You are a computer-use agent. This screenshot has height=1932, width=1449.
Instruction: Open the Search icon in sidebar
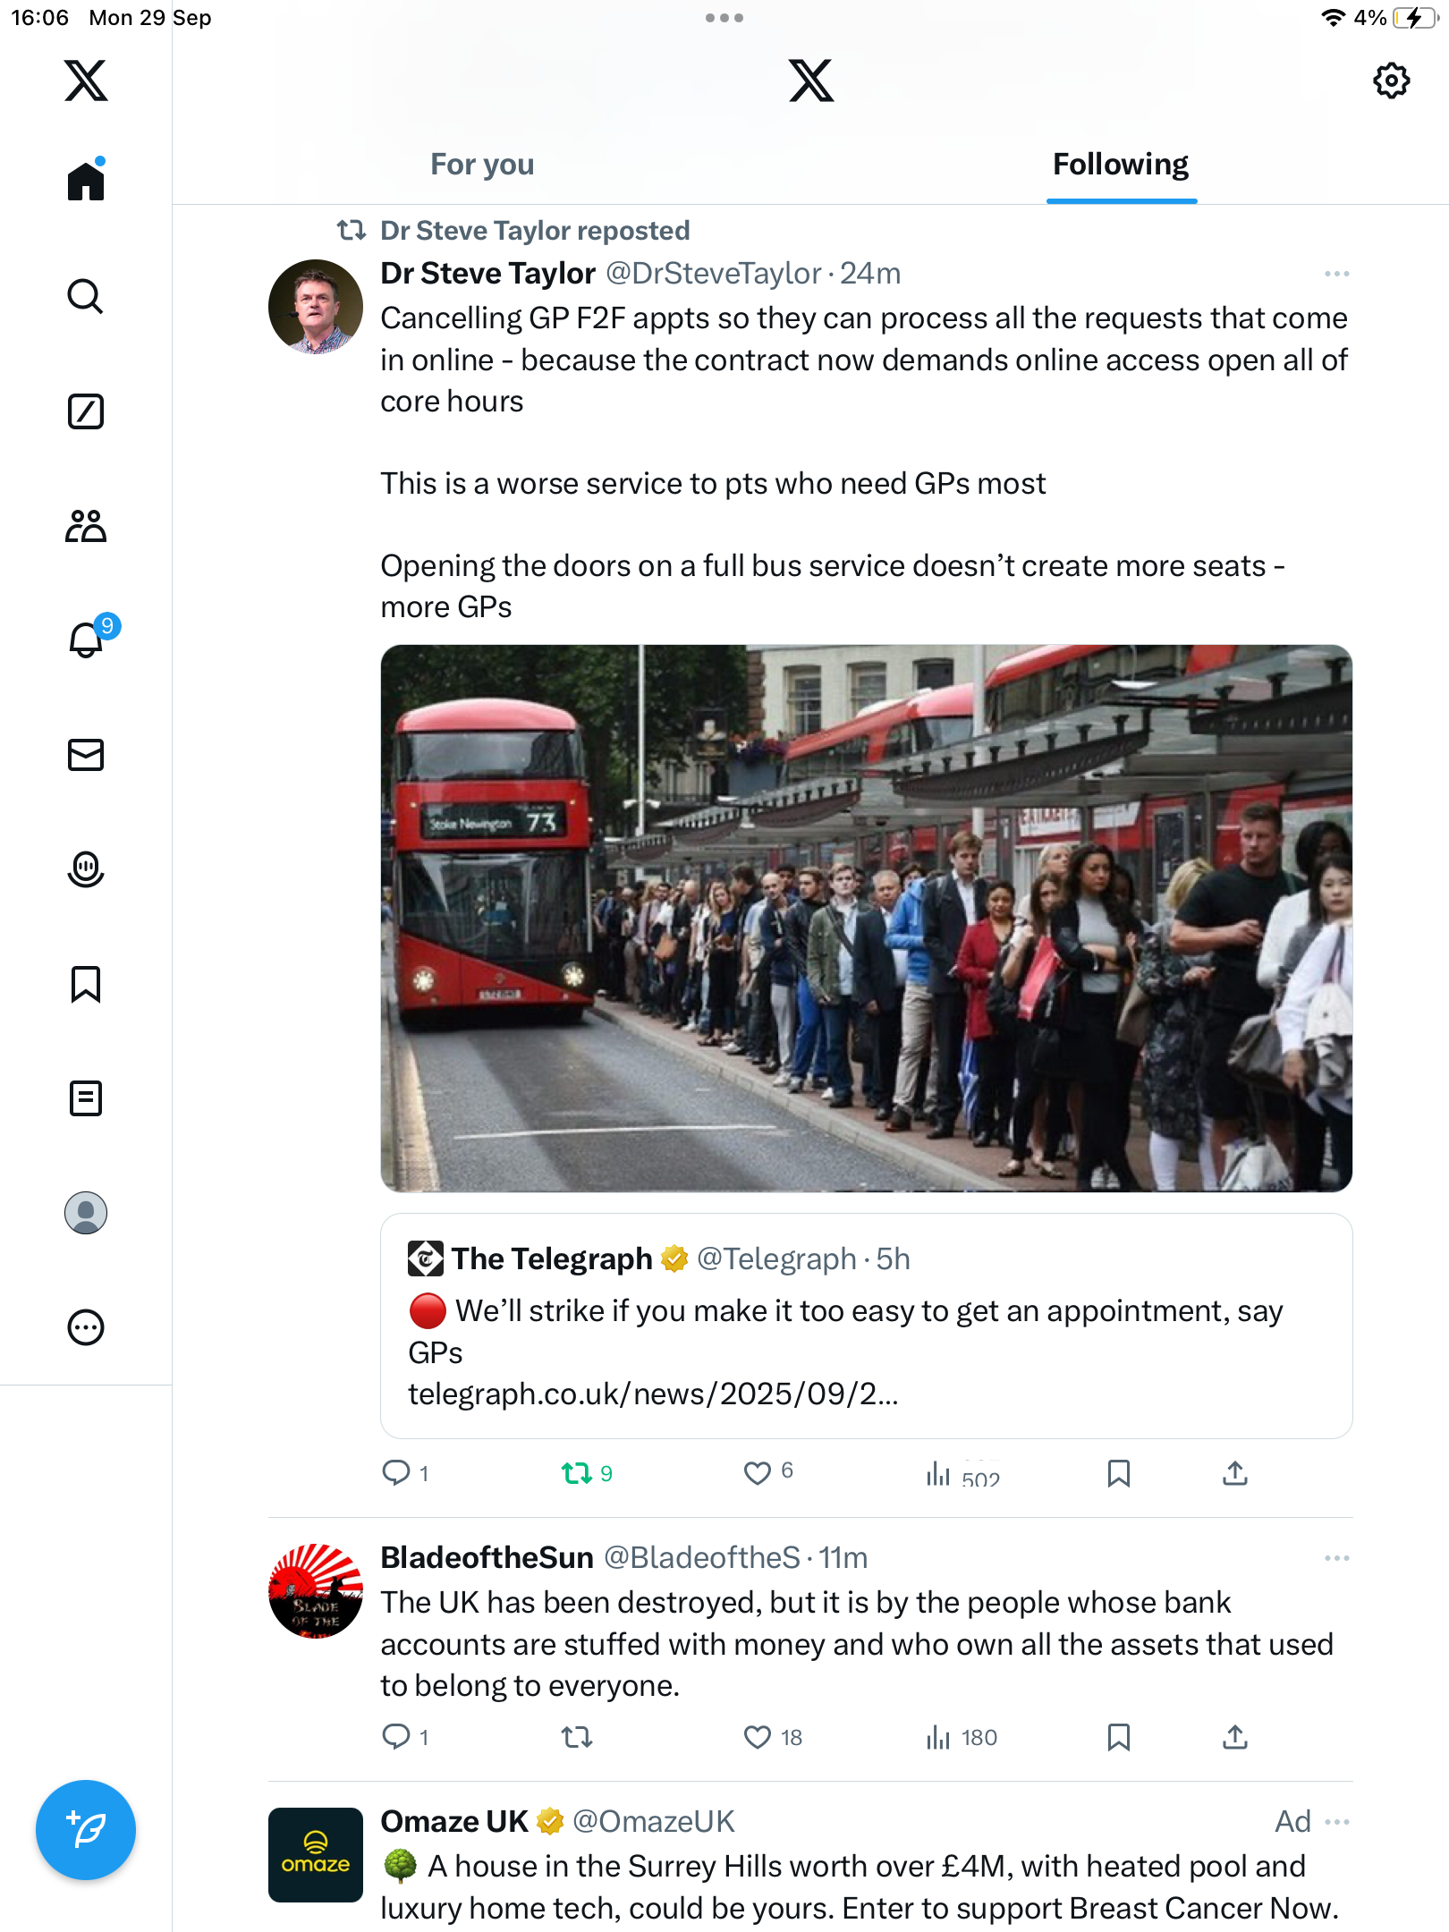(x=86, y=296)
